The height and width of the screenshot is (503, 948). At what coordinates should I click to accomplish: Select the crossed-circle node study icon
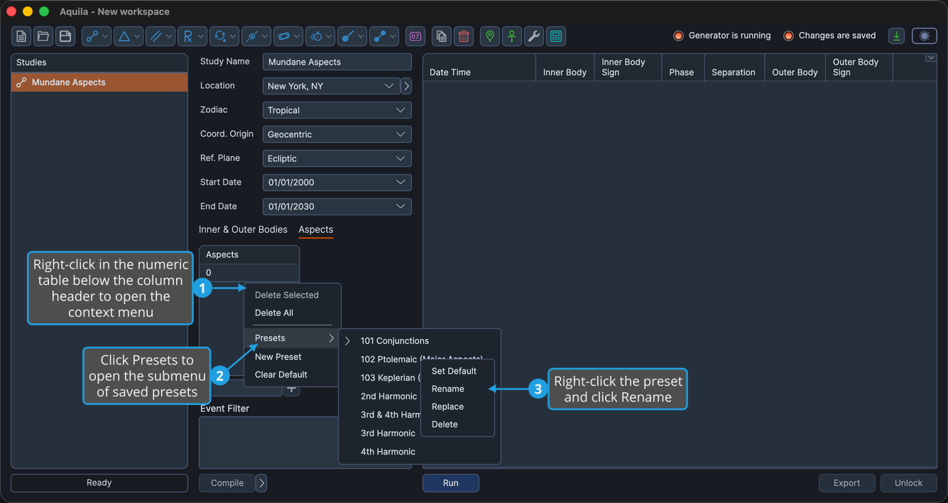coord(251,36)
